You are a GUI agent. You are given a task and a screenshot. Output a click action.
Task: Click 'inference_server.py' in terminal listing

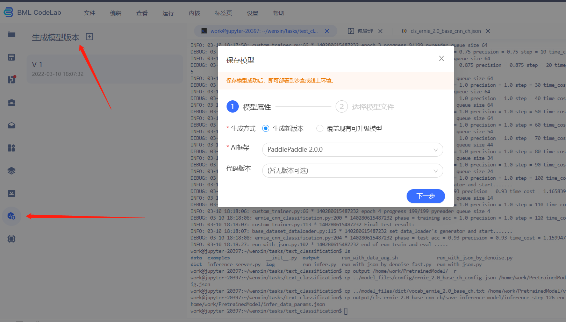click(234, 264)
